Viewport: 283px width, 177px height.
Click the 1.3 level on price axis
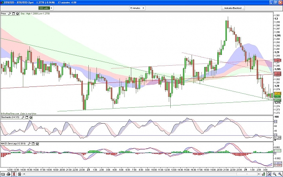[276, 19]
